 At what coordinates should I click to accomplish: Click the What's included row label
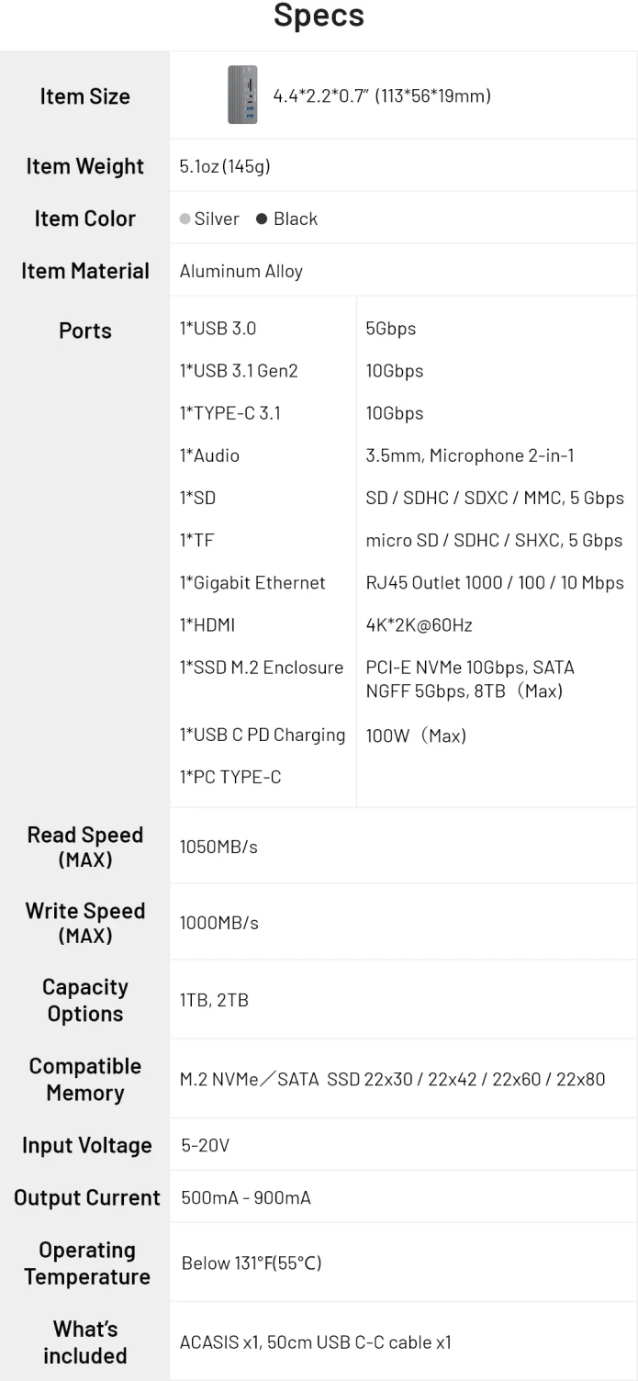(x=84, y=1342)
